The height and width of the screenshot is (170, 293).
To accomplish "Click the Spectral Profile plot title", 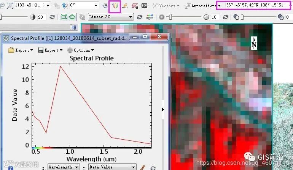I will (x=92, y=58).
